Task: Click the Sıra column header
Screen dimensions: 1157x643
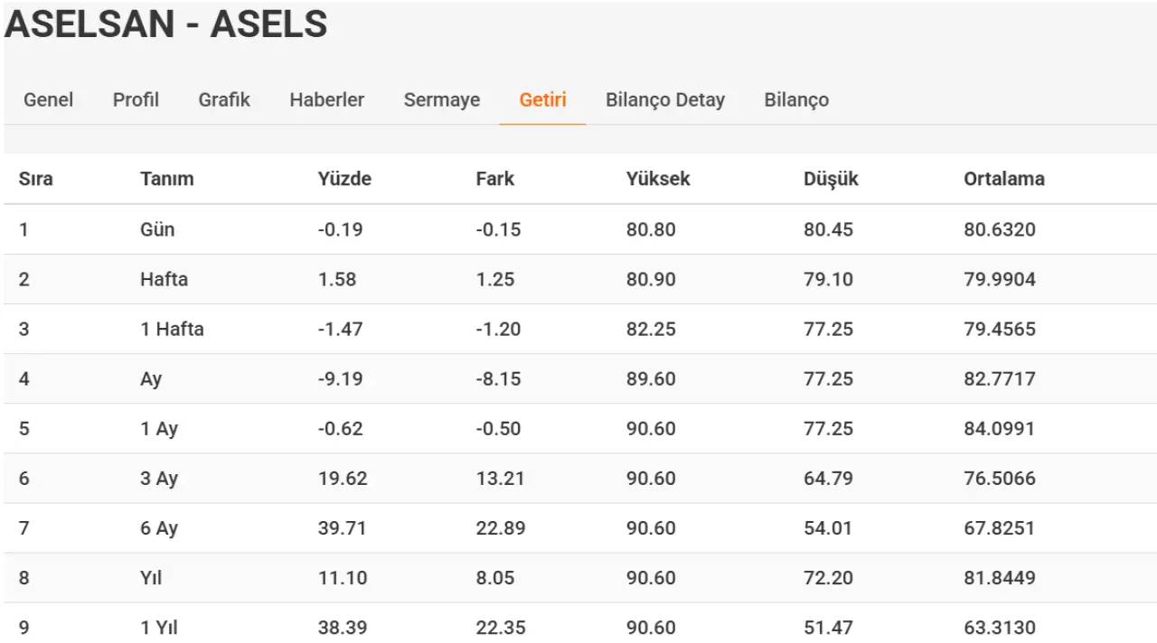Action: click(x=36, y=179)
